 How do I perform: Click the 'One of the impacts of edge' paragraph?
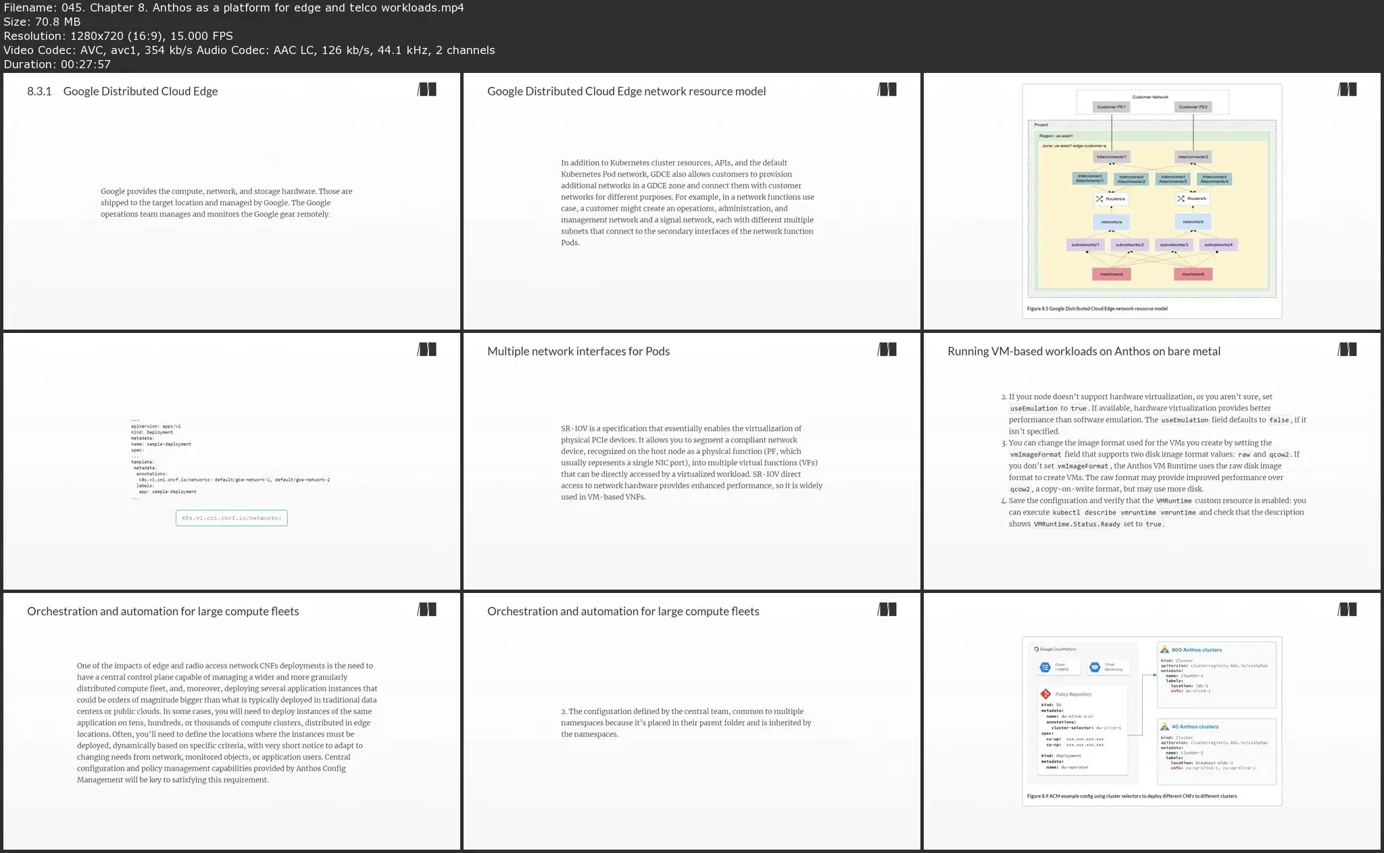coord(227,723)
